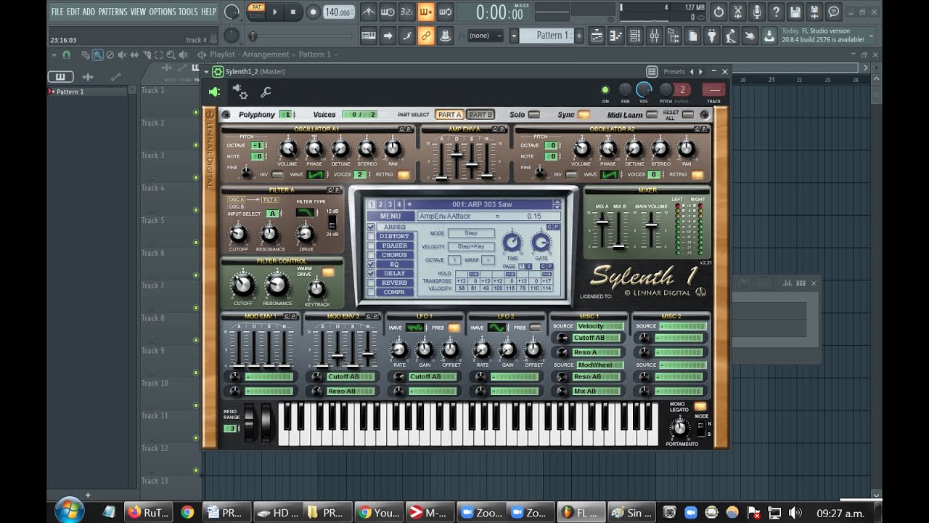Open the Filter A Input Select field
929x523 pixels.
tap(272, 214)
